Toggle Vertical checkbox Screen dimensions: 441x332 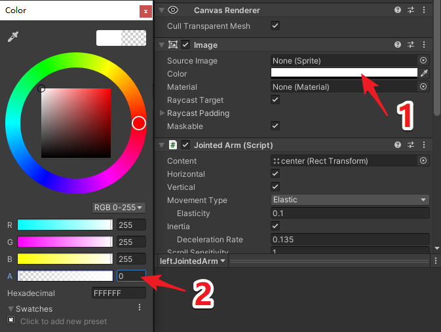point(275,187)
